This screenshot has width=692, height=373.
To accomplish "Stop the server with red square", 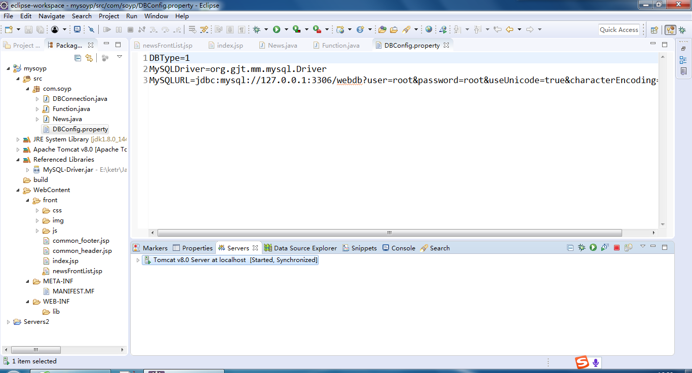I will click(617, 248).
